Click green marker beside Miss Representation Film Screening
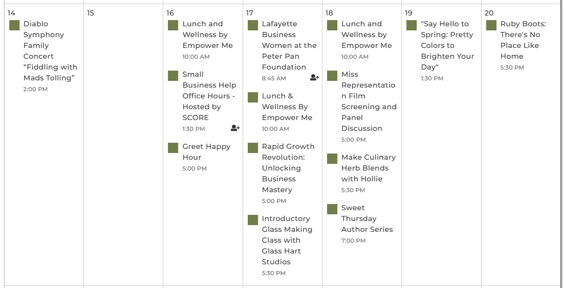Screen dimensions: 564x288 [x=332, y=76]
